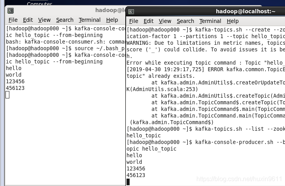Click 'kafka-console-producer.sh' command line
The image size is (285, 186).
point(206,142)
